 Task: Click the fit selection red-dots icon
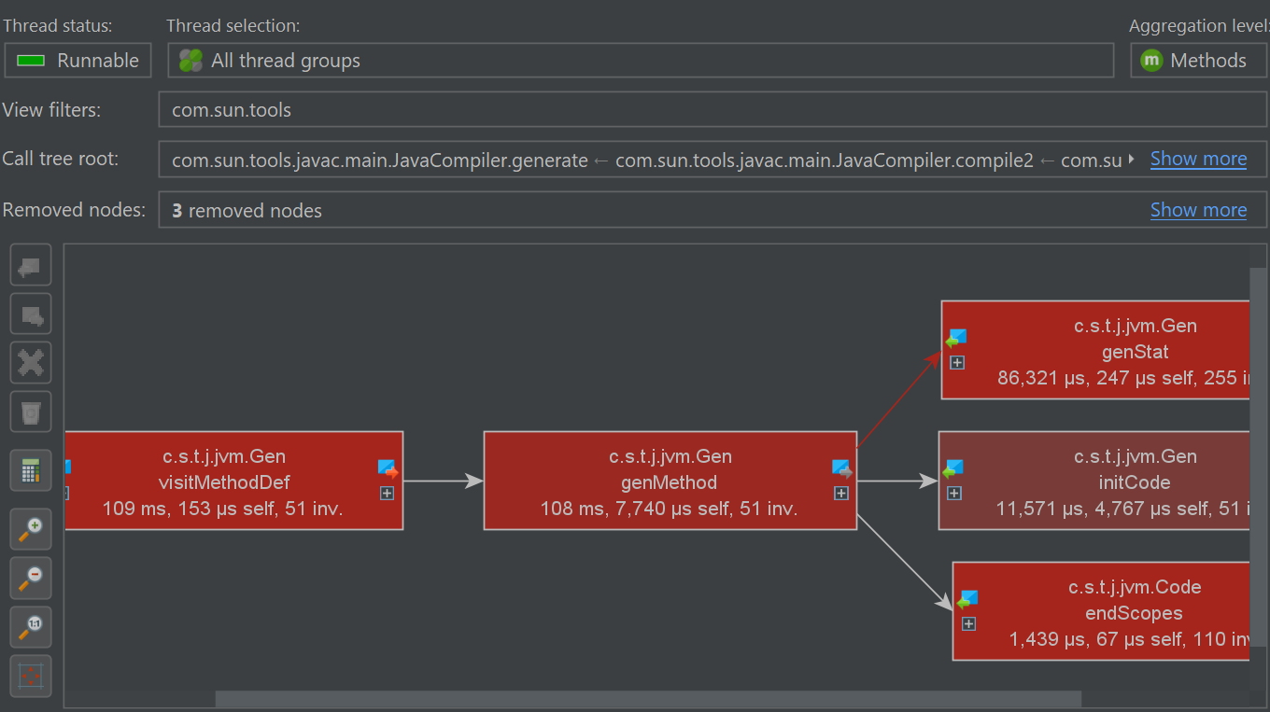coord(31,676)
